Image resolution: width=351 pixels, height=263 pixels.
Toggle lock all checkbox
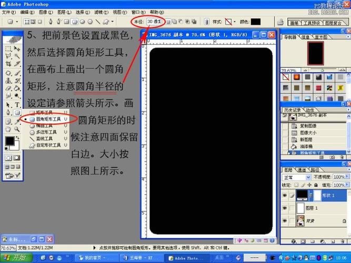click(x=316, y=185)
